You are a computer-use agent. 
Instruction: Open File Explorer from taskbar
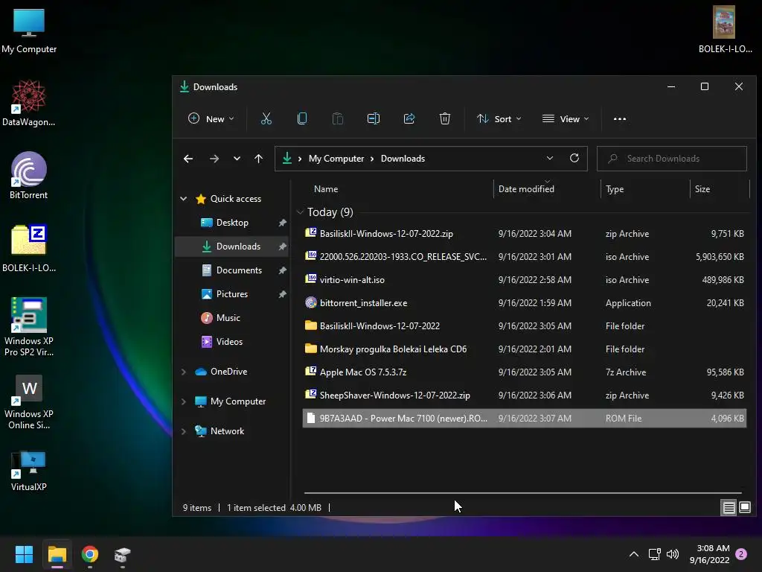[57, 554]
